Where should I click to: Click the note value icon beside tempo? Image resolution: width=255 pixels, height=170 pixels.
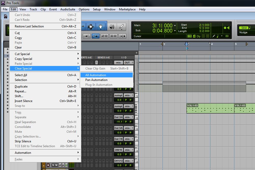pyautogui.click(x=218, y=36)
